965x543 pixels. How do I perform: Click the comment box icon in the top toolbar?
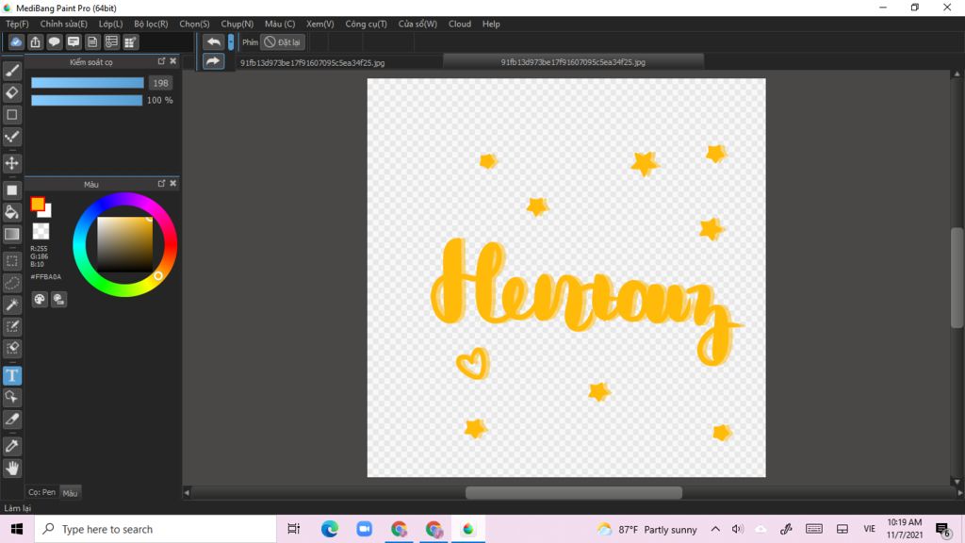74,41
